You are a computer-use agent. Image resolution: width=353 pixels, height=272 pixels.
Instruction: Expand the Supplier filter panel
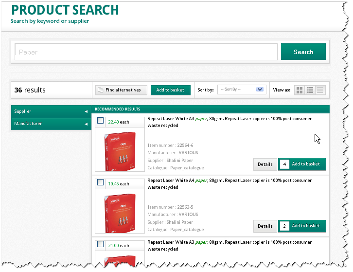point(51,111)
